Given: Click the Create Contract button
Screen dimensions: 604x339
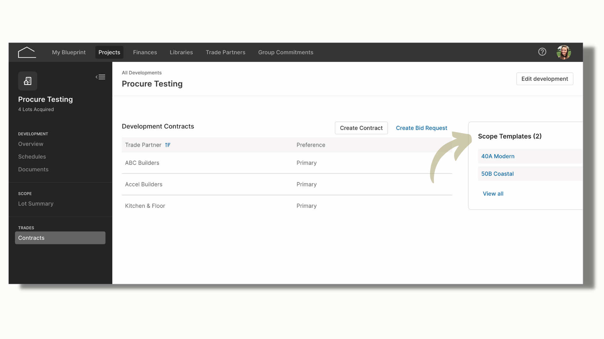Looking at the screenshot, I should (361, 128).
